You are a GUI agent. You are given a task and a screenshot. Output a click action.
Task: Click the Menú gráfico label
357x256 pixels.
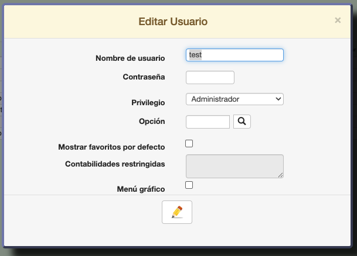pyautogui.click(x=141, y=189)
